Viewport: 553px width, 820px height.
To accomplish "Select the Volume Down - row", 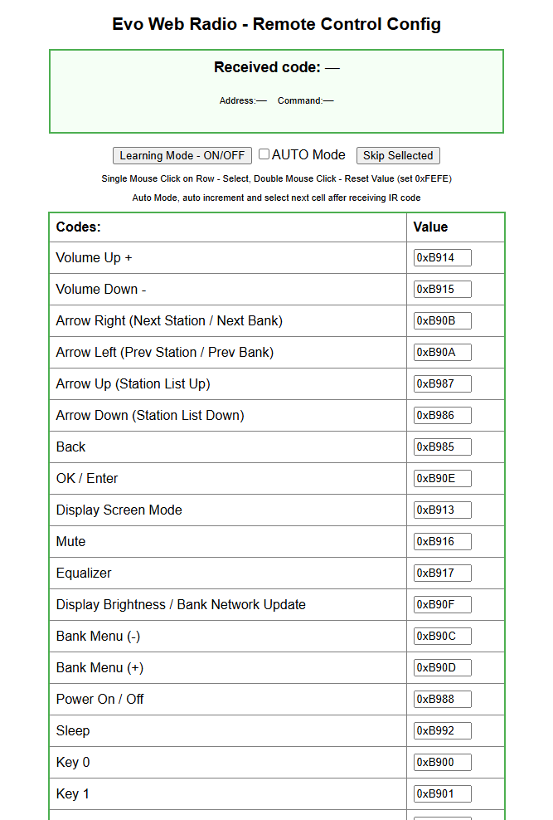I will [277, 289].
